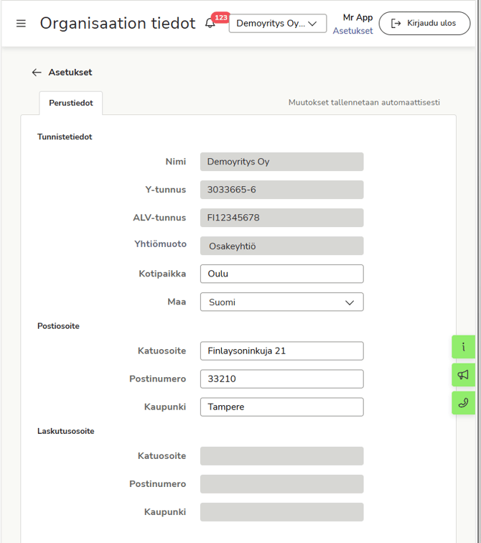Open the hamburger navigation menu

click(21, 24)
